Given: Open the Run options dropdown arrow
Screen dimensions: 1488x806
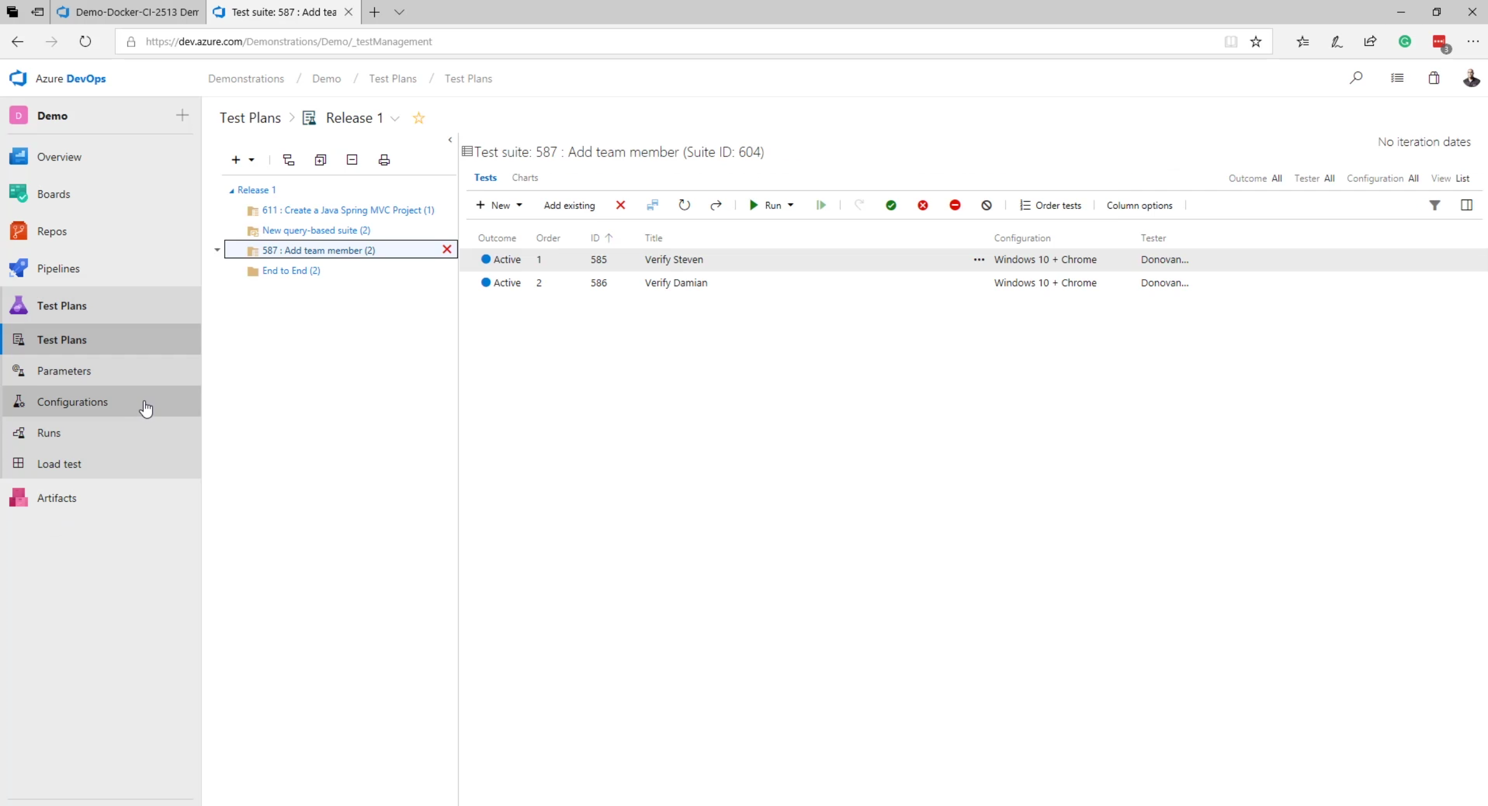Looking at the screenshot, I should tap(791, 205).
